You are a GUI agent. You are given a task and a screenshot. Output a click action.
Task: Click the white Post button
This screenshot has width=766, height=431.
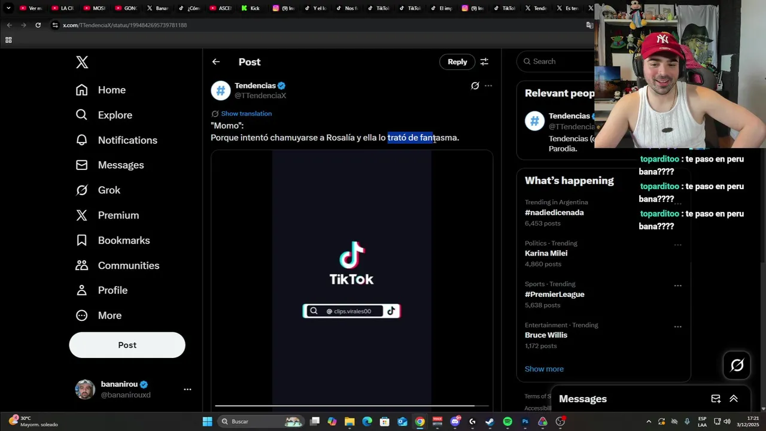pos(127,345)
